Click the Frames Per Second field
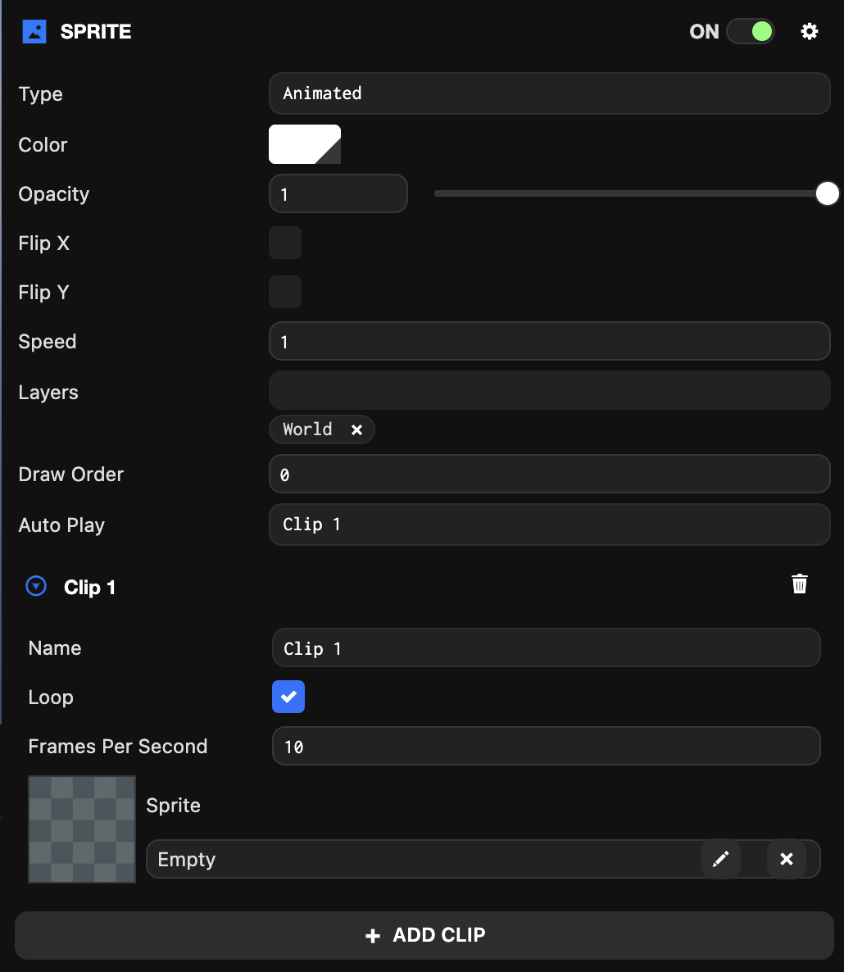 coord(546,747)
